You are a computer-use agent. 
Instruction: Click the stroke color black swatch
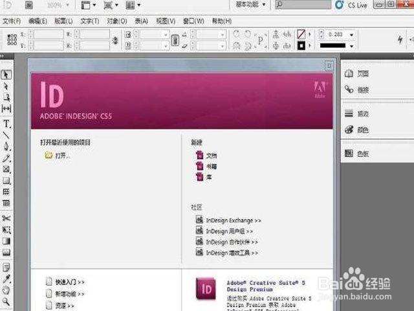point(301,45)
